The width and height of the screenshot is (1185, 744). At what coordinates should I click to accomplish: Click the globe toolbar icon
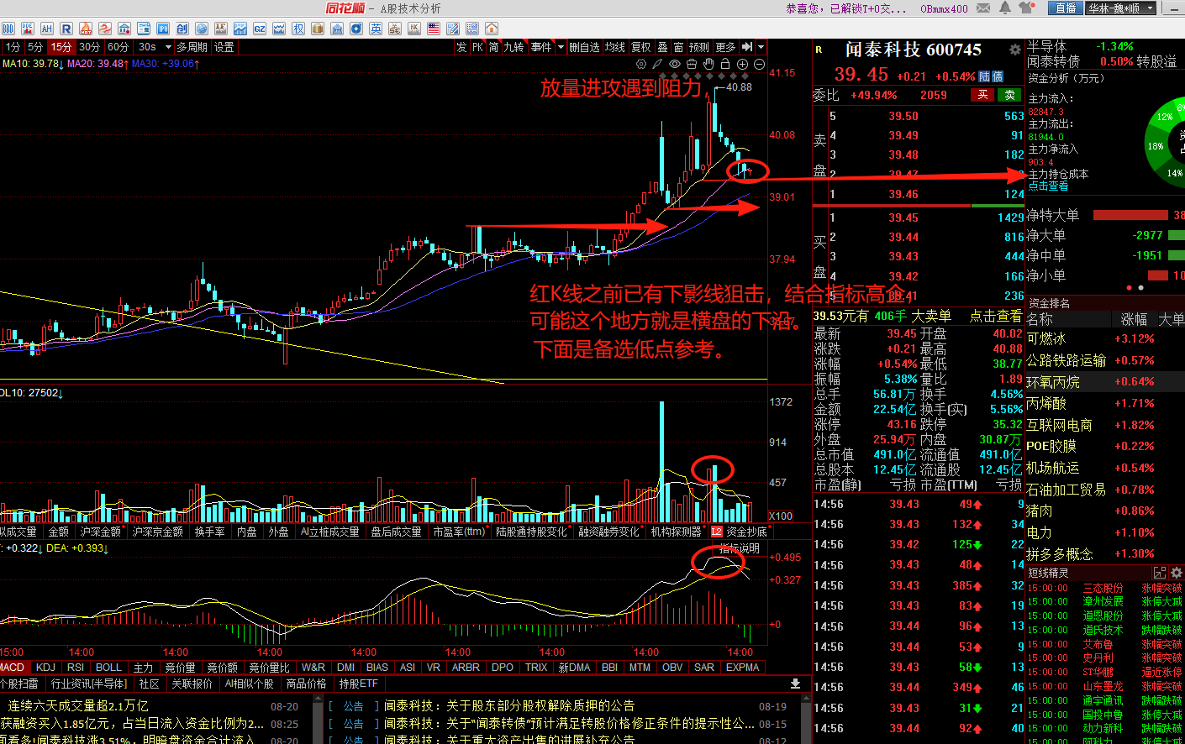coord(202,29)
